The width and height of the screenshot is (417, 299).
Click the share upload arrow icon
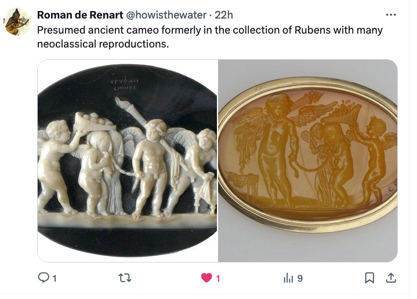(391, 278)
